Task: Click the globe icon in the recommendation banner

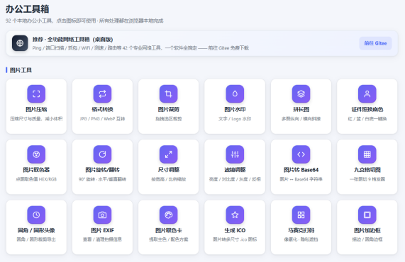Action: [20, 43]
